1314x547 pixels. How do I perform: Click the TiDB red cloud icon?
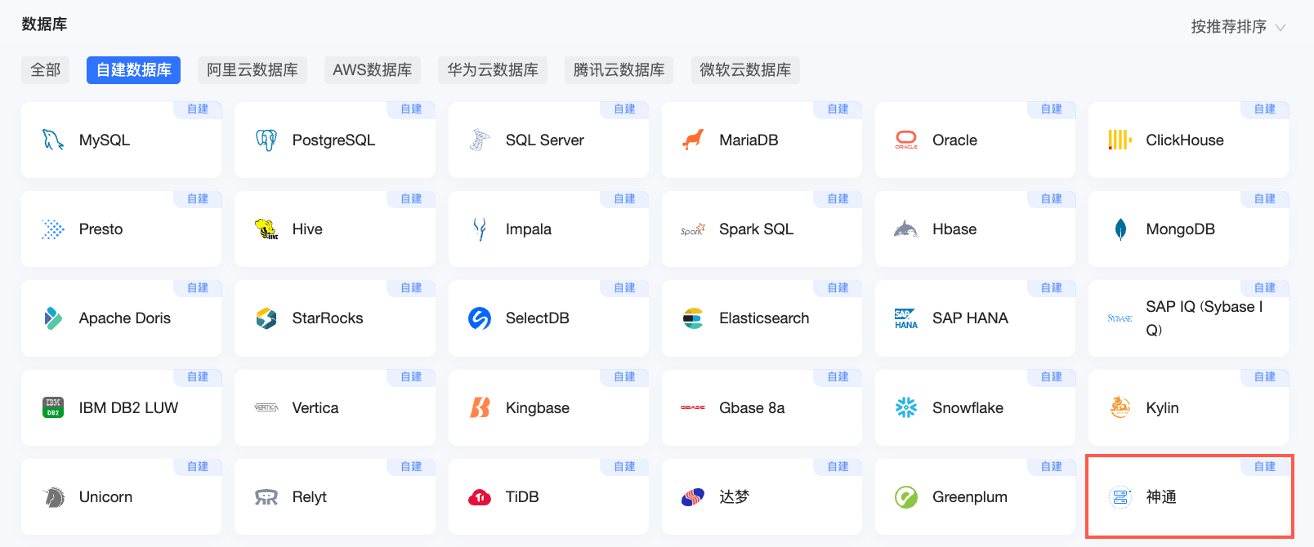480,497
